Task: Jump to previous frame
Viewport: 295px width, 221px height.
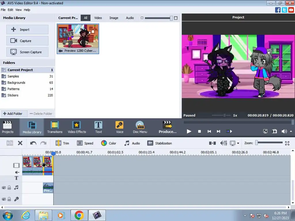Action: click(209, 131)
